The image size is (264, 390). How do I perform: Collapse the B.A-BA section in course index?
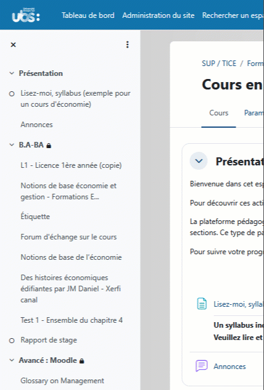tap(12, 145)
